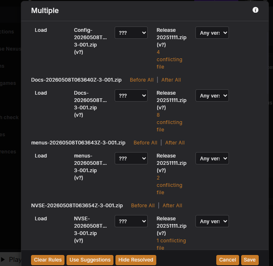The height and width of the screenshot is (266, 273).
Task: Show the 4 conflicting file link
Action: pyautogui.click(x=169, y=60)
